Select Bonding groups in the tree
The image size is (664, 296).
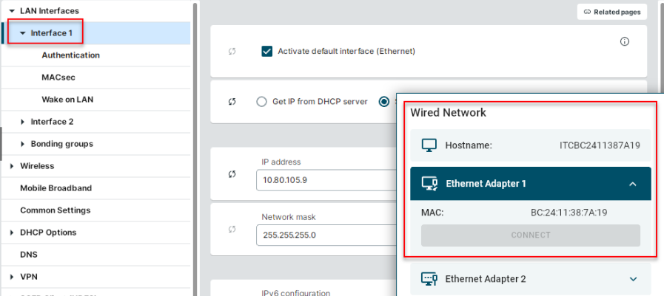[x=62, y=144]
